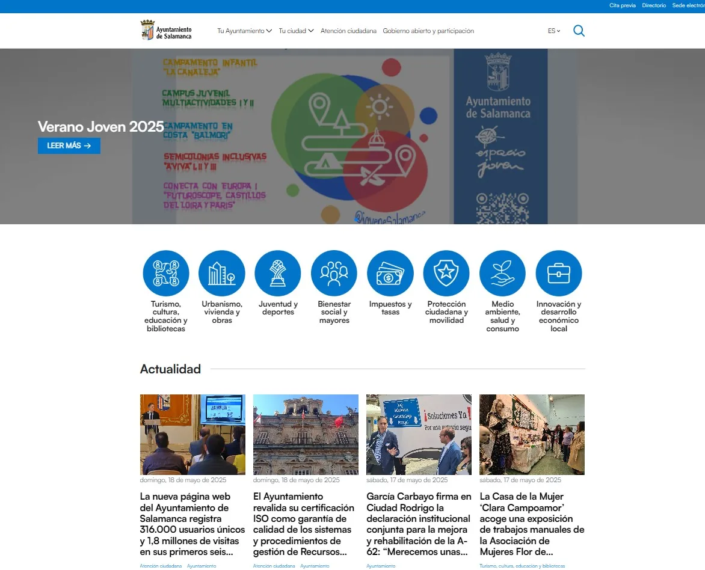Click Atención ciudadana tag under first article
Image resolution: width=705 pixels, height=570 pixels.
(x=161, y=566)
